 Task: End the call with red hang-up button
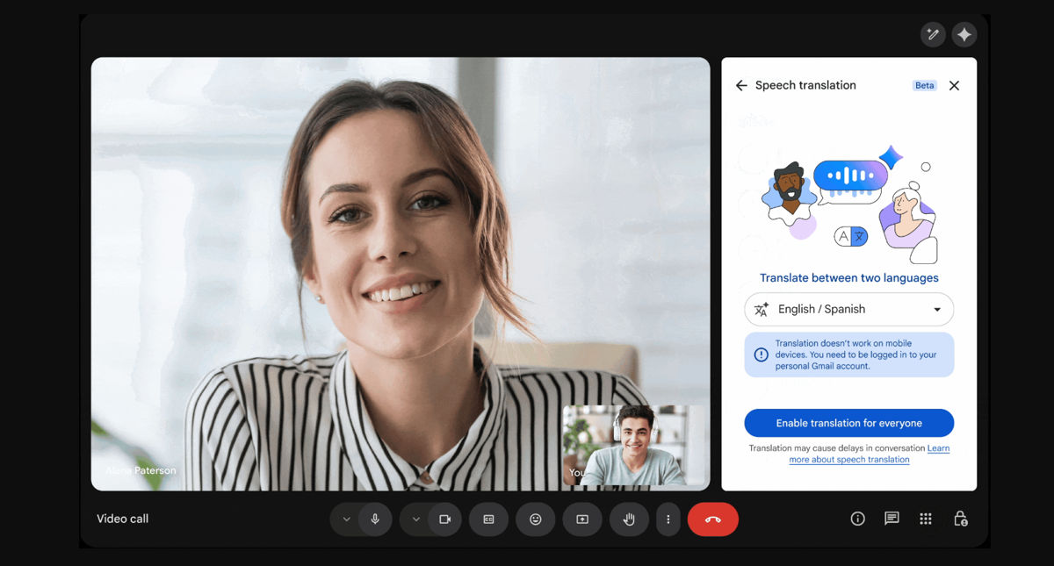[712, 519]
